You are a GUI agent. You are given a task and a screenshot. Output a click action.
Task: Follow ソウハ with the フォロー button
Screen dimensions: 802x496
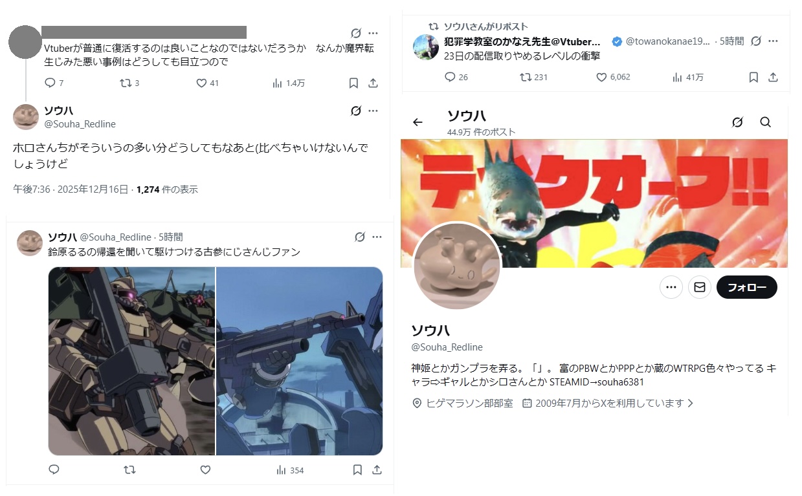(747, 287)
